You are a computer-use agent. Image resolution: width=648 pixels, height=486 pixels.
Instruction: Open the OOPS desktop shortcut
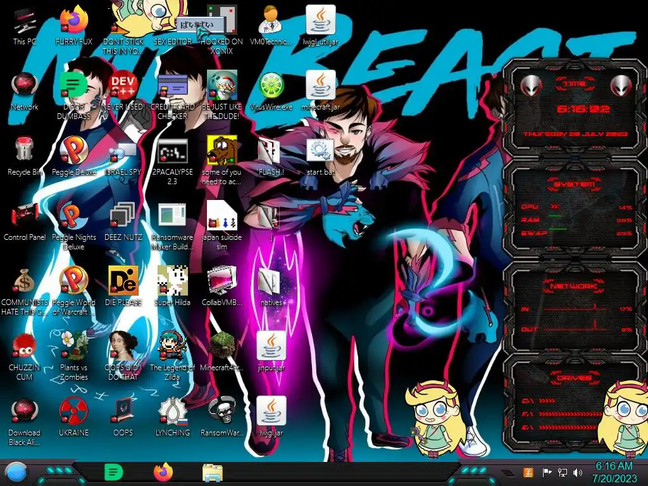click(x=123, y=418)
